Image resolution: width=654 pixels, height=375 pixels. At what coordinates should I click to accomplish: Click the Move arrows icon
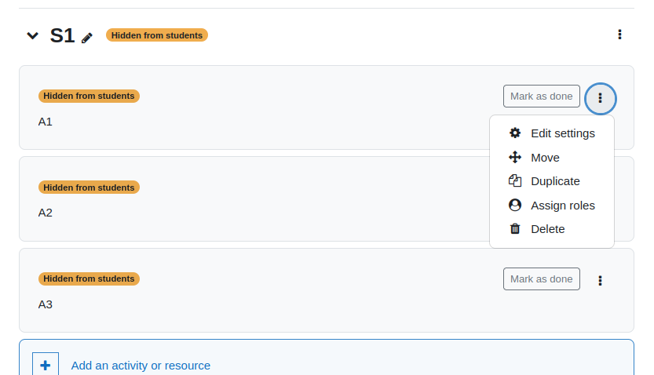515,157
